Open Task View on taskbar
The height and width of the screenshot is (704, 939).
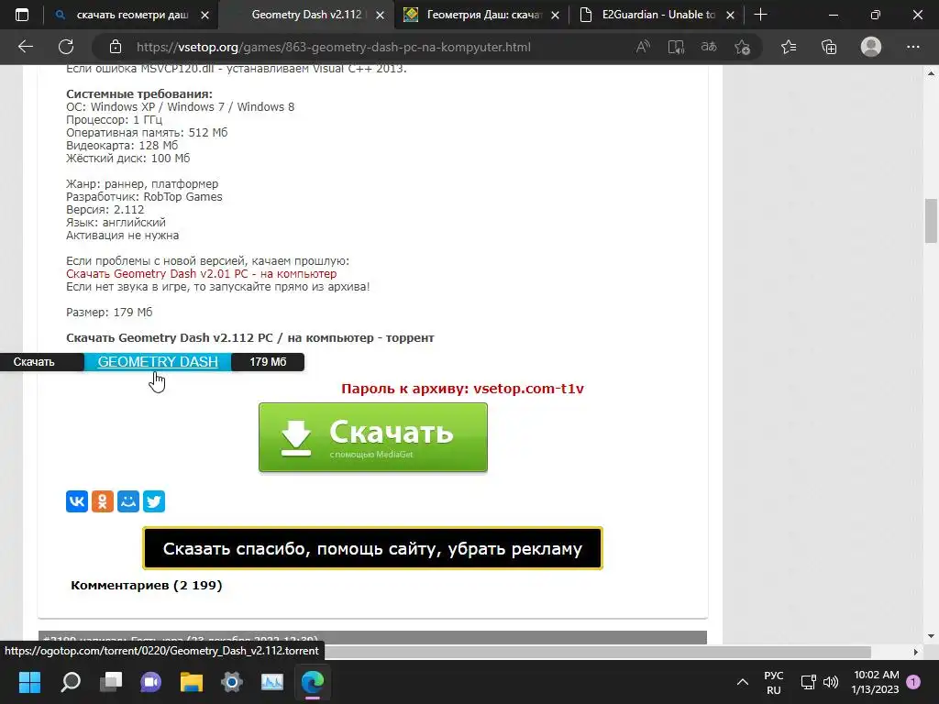tap(111, 681)
